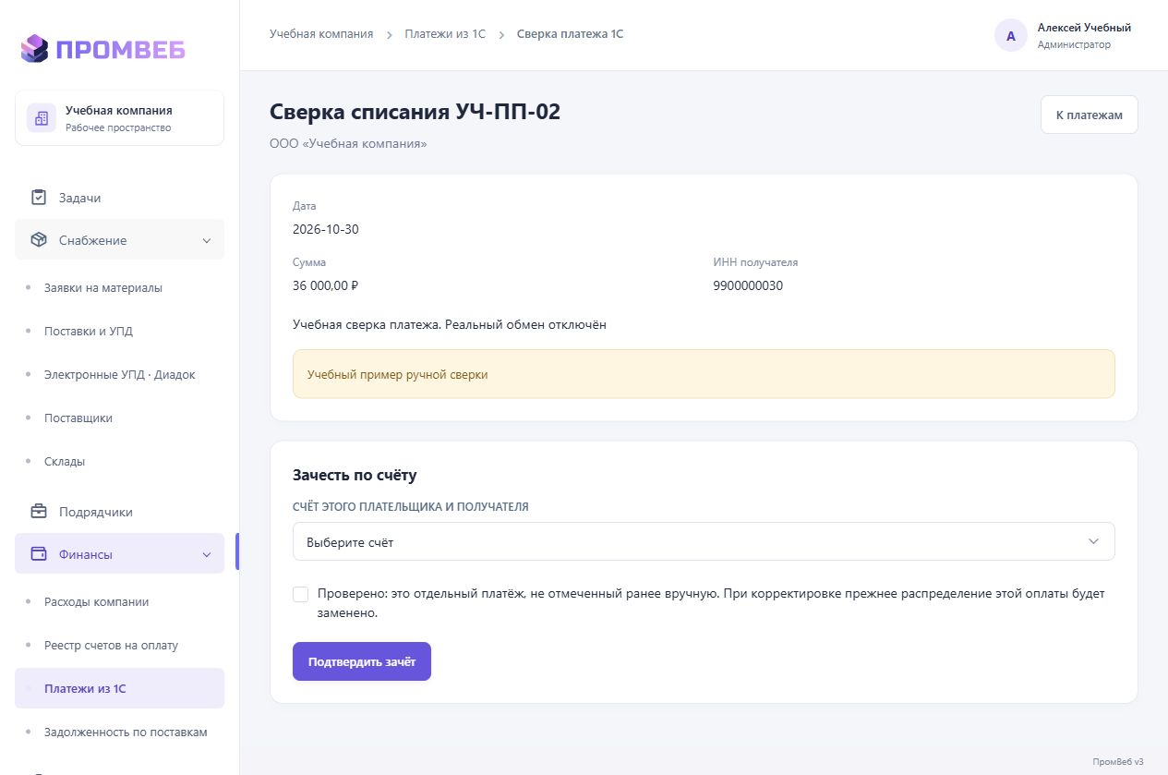Image resolution: width=1168 pixels, height=775 pixels.
Task: Click the Сверка списания УЧ-ПП-02 heading
Action: [x=415, y=112]
